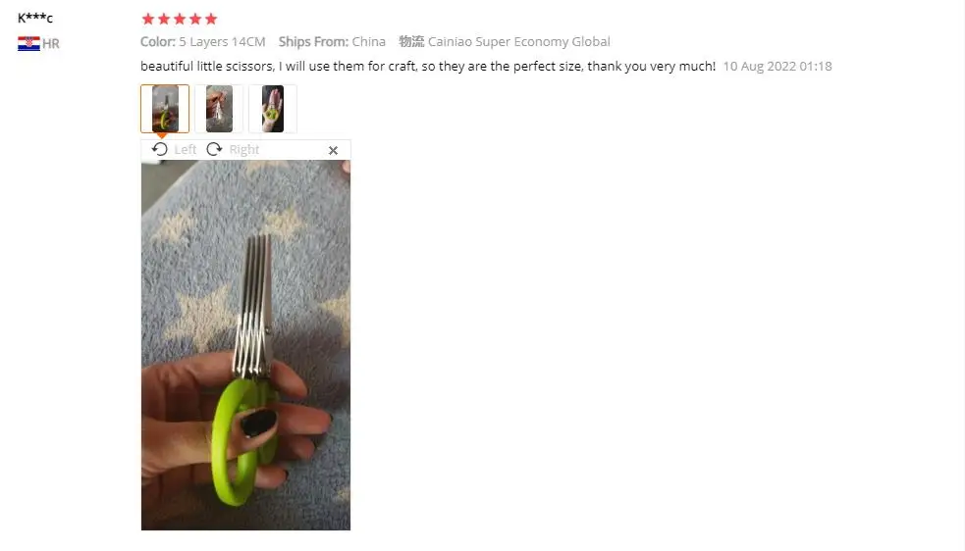965x551 pixels.
Task: Click the rotate right arrow icon
Action: click(x=214, y=149)
